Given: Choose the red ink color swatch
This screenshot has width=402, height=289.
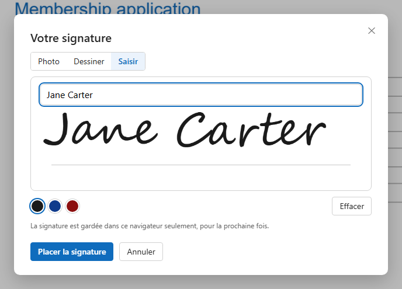Looking at the screenshot, I should (72, 206).
